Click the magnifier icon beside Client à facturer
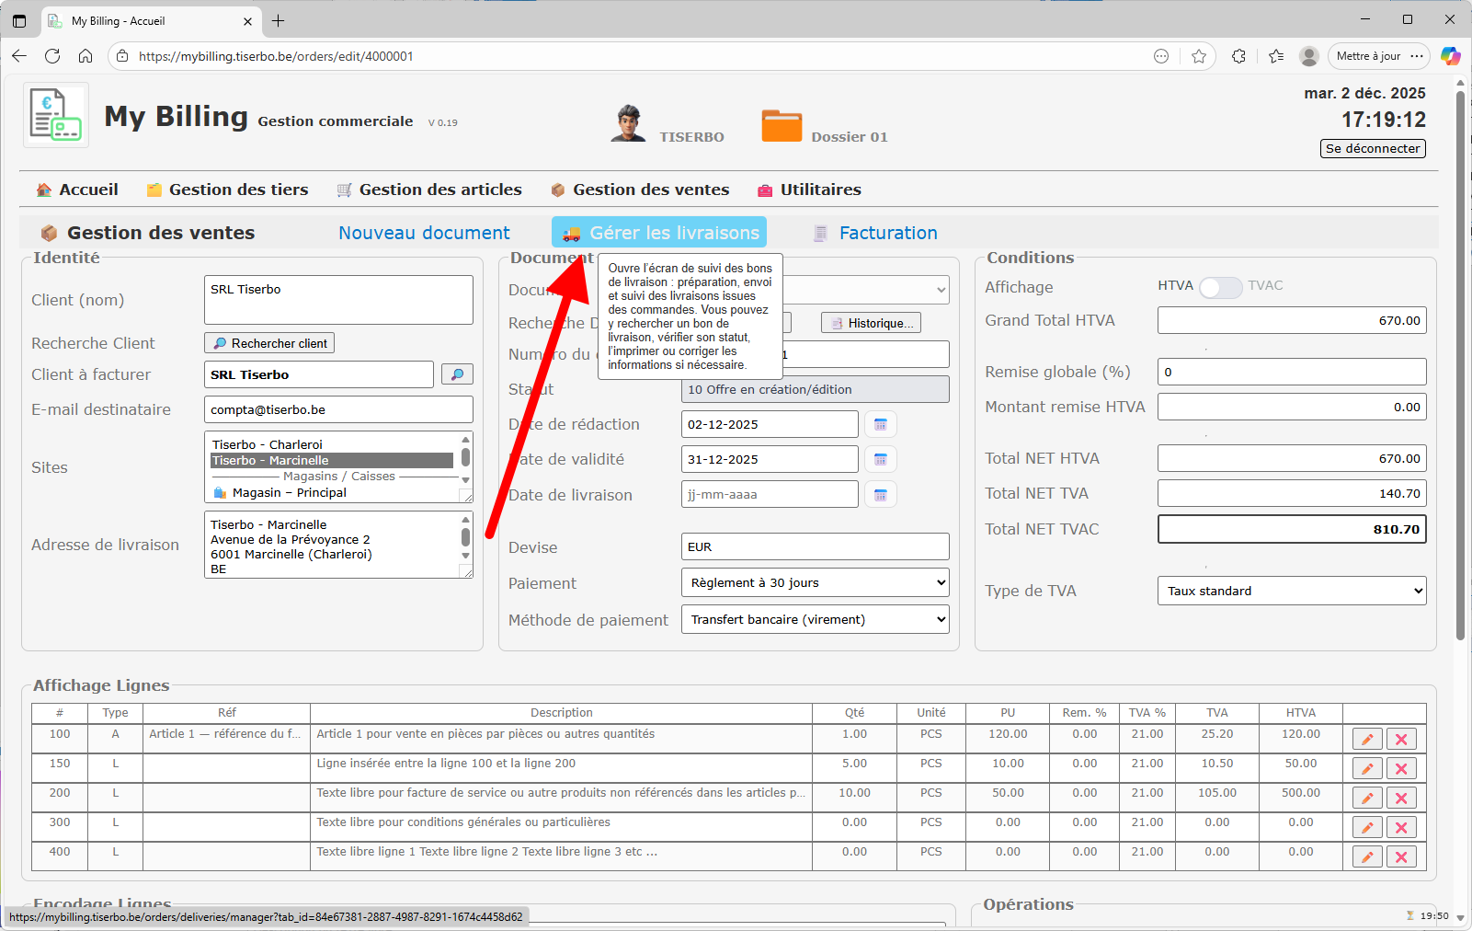The width and height of the screenshot is (1472, 931). tap(457, 374)
